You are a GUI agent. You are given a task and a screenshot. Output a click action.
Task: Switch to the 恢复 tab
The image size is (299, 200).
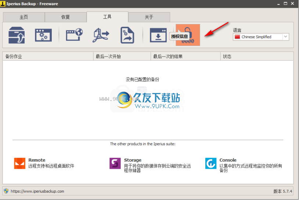tap(66, 17)
